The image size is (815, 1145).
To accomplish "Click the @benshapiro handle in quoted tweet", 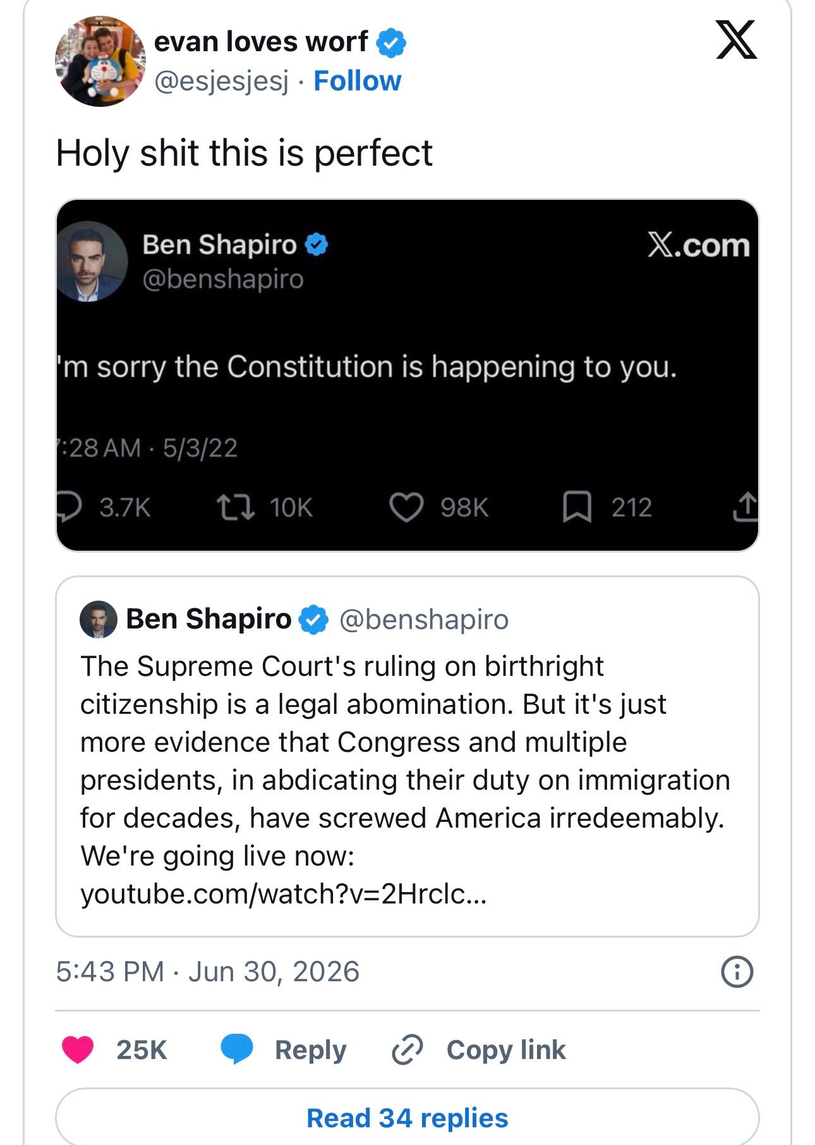I will click(424, 620).
